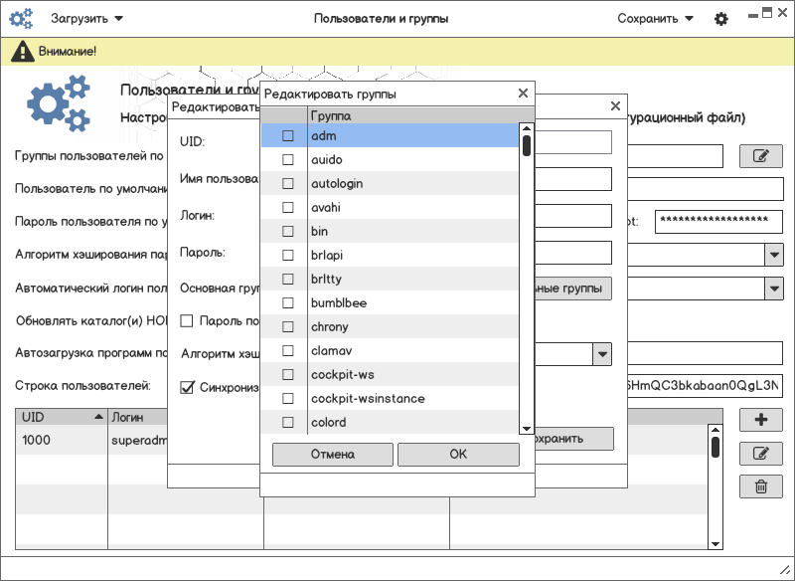Click the settings gear icon in header

coord(721,19)
